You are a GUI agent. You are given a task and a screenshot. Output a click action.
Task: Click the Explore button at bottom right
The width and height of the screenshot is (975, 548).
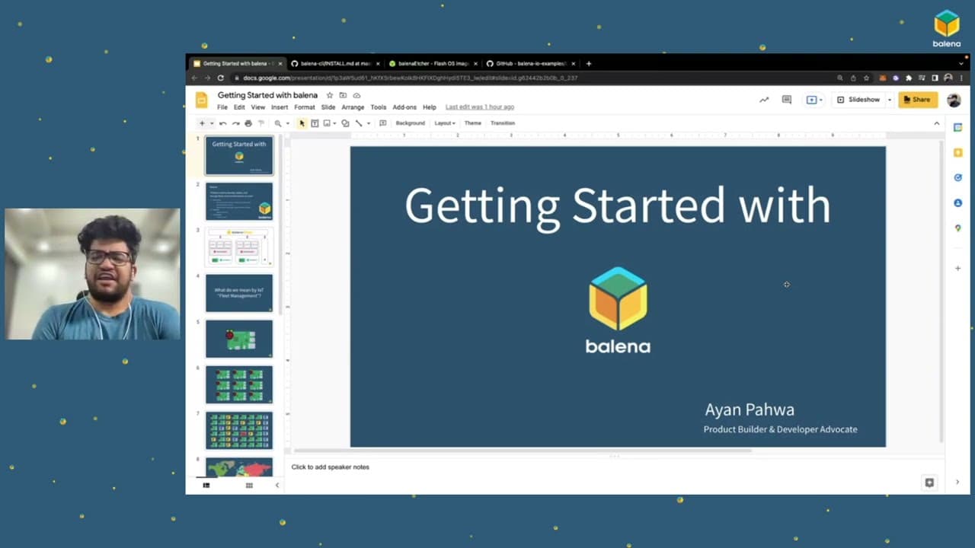[929, 483]
